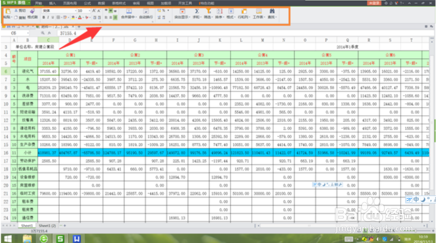Open the Name Box C6 dropdown

click(28, 33)
